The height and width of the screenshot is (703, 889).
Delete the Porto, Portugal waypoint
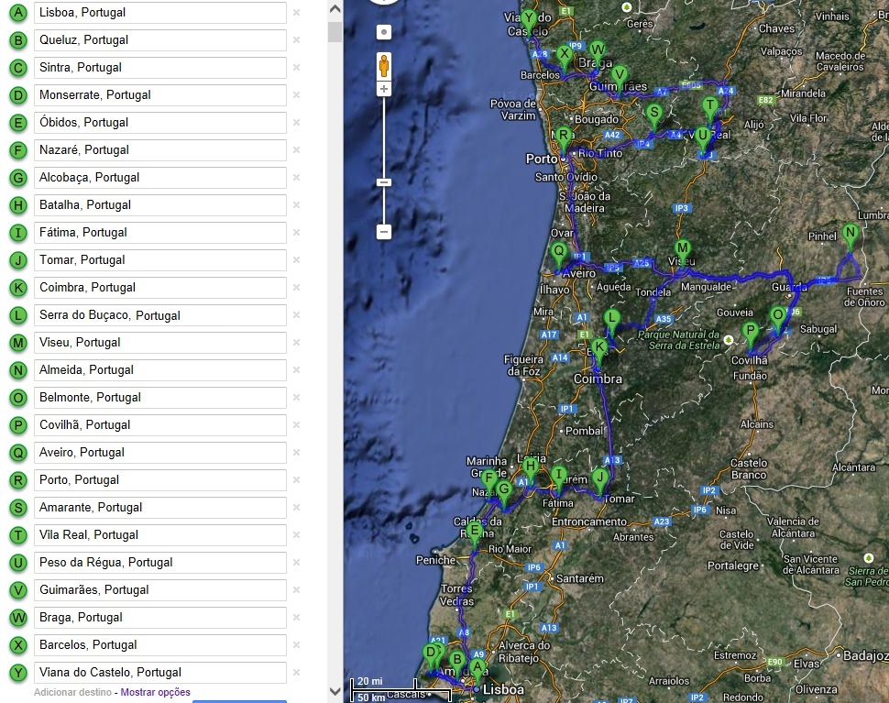click(296, 480)
